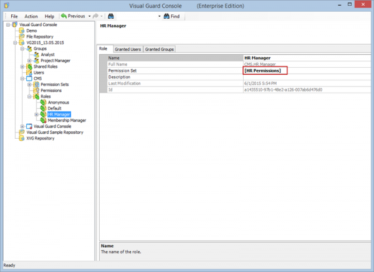Click the Demo repository icon
This screenshot has height=272, width=374.
click(x=22, y=30)
